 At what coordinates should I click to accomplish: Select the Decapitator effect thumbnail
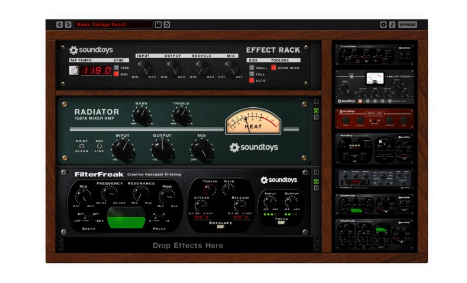pos(375,86)
